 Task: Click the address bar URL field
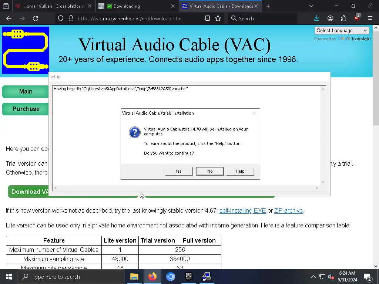tap(129, 18)
